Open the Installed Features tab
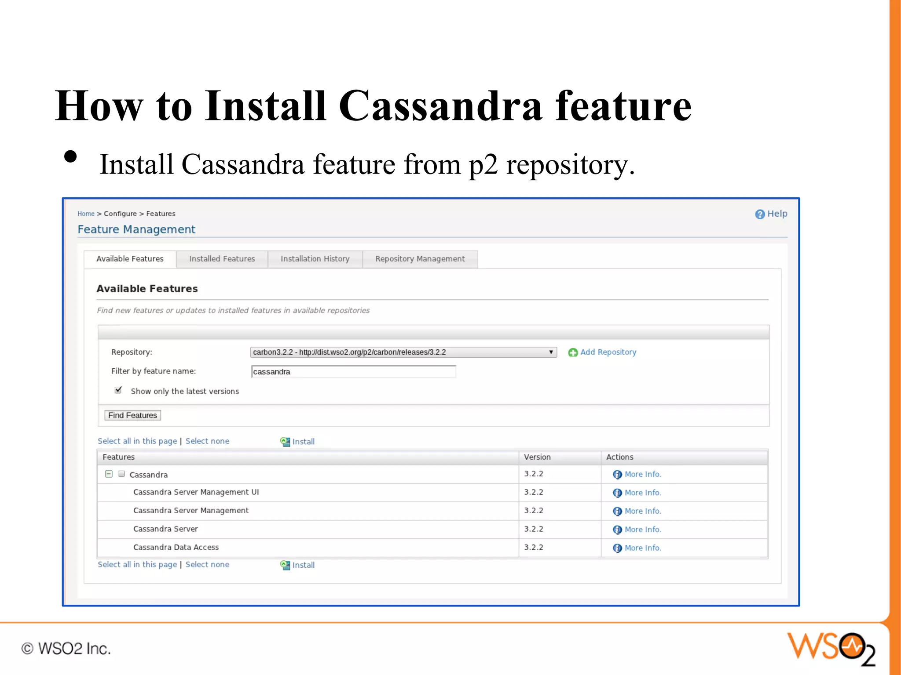This screenshot has width=901, height=675. click(x=222, y=259)
